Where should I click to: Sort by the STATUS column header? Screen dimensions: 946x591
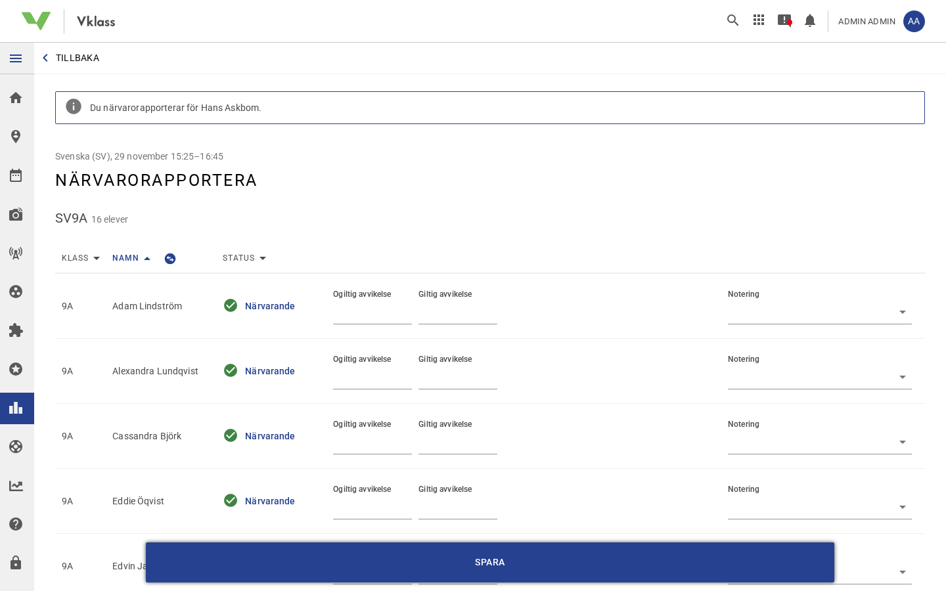(x=244, y=258)
